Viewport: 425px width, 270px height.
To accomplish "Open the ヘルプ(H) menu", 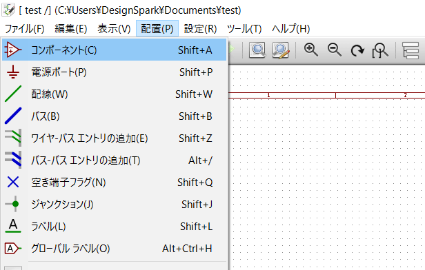I will point(291,29).
